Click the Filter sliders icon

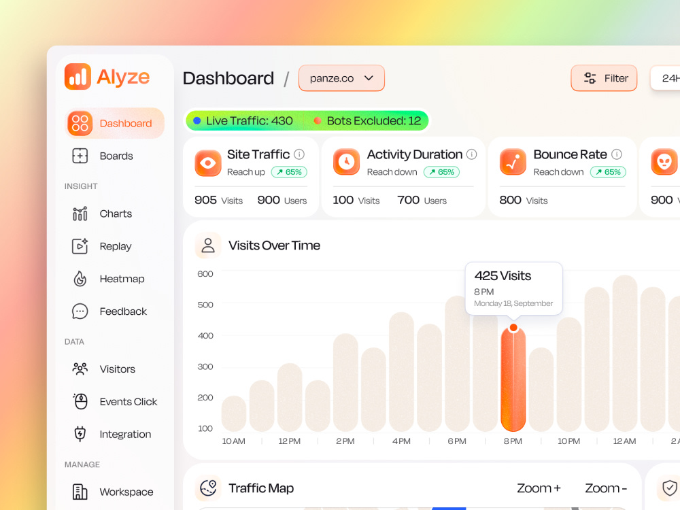(590, 78)
